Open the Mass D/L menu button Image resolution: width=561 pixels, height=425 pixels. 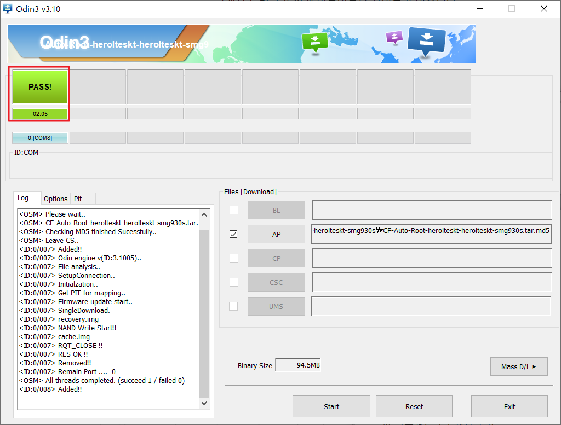click(x=519, y=367)
